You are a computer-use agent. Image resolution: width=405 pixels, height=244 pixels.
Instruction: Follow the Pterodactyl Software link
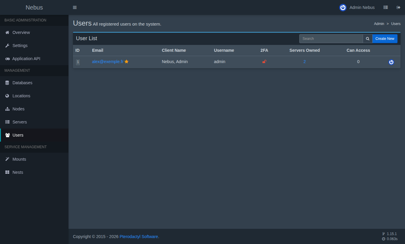click(139, 237)
